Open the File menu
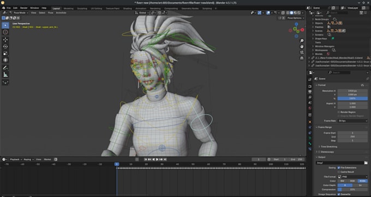This screenshot has width=371, height=197. coord(9,8)
